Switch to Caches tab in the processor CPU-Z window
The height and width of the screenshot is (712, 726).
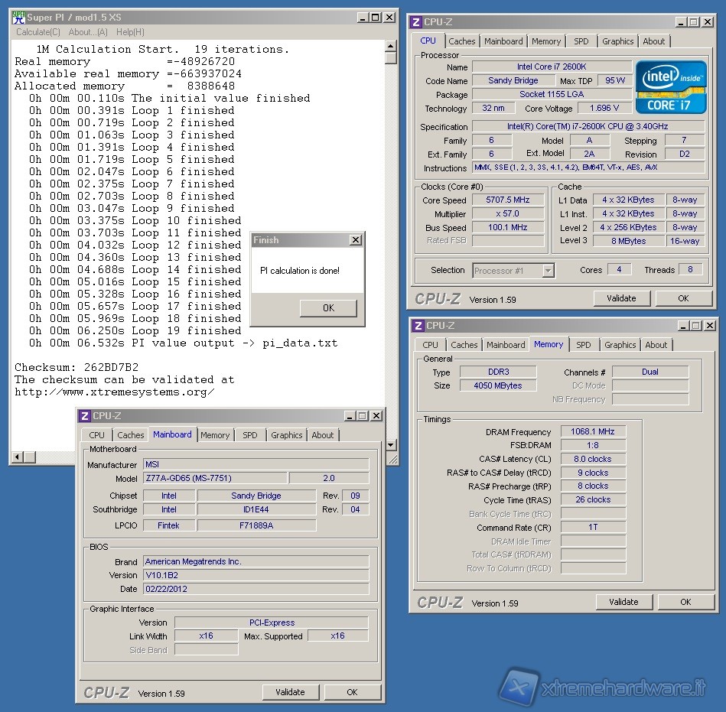coord(461,41)
